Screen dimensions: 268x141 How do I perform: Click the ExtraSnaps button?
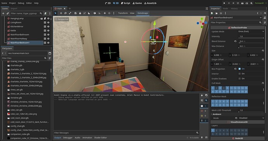click(143, 13)
